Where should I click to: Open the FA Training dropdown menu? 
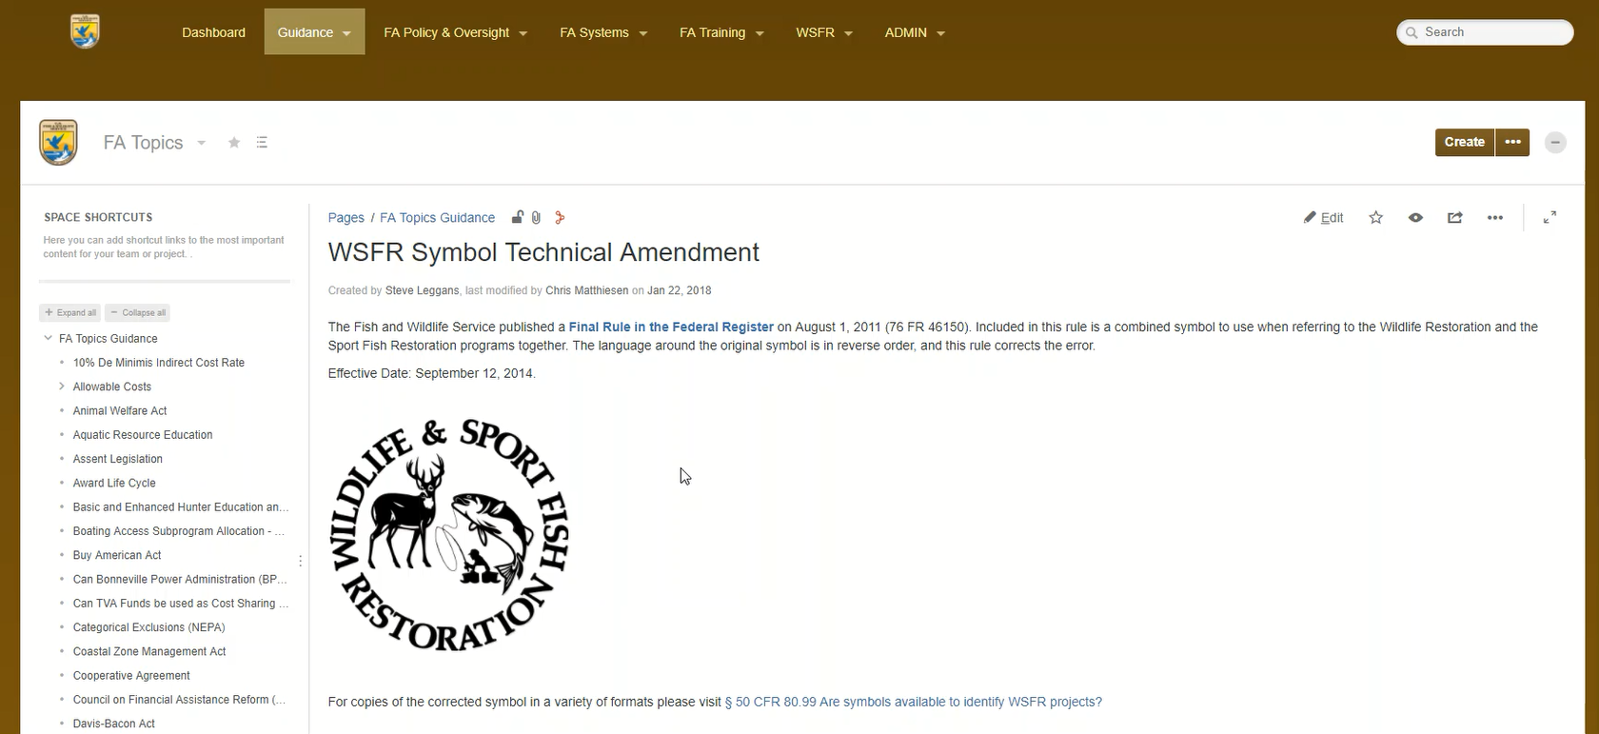click(721, 32)
